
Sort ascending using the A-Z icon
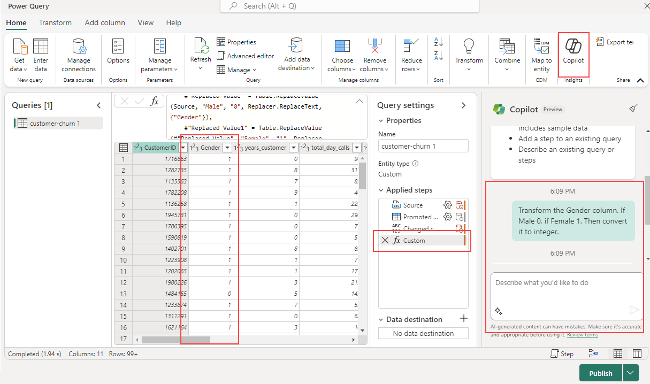(x=439, y=42)
